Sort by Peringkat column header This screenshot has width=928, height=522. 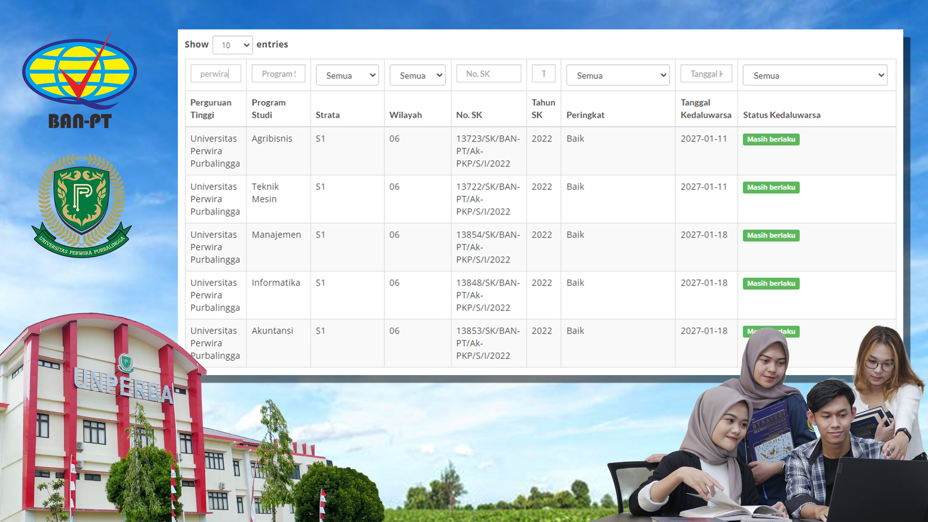click(618, 109)
